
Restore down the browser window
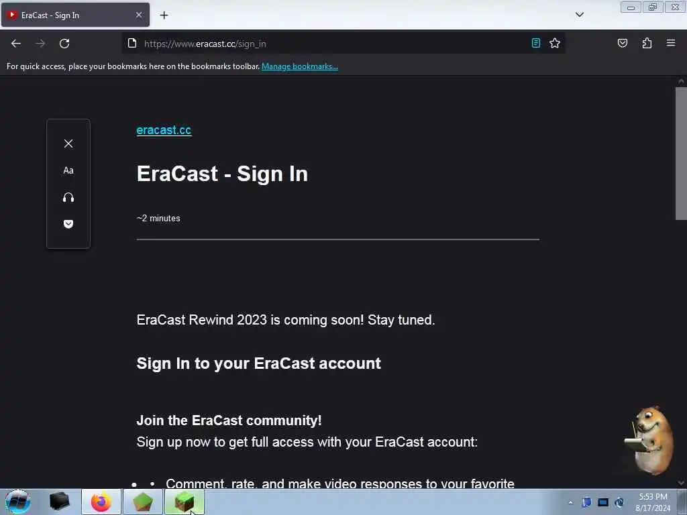point(653,7)
